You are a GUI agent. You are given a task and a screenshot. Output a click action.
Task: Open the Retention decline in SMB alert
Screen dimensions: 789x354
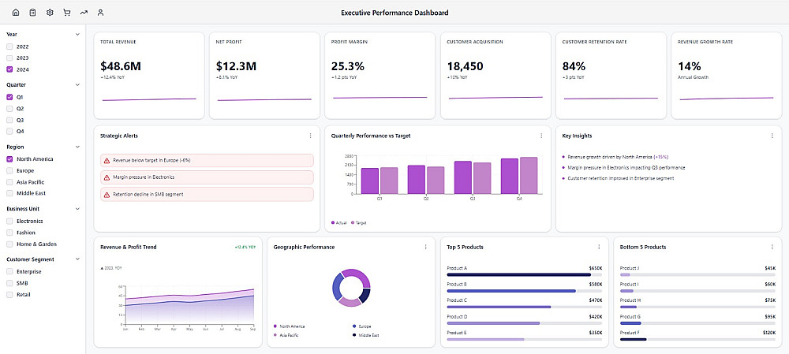(x=207, y=194)
